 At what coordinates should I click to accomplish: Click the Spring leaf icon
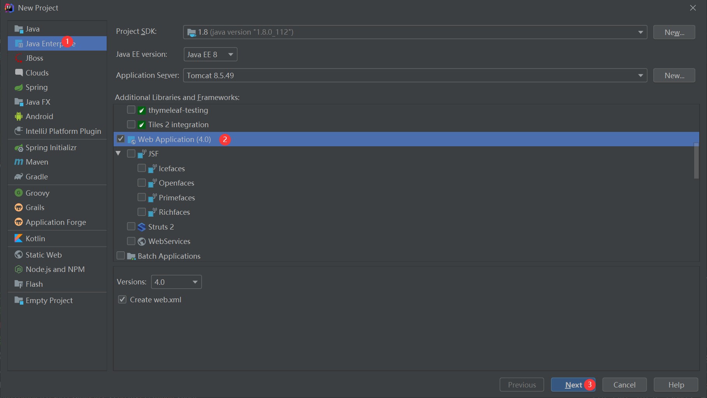pos(19,88)
